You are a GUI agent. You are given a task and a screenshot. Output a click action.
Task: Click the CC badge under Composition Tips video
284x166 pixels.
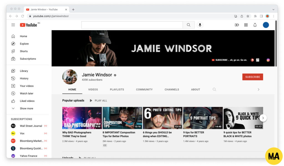point(105,145)
